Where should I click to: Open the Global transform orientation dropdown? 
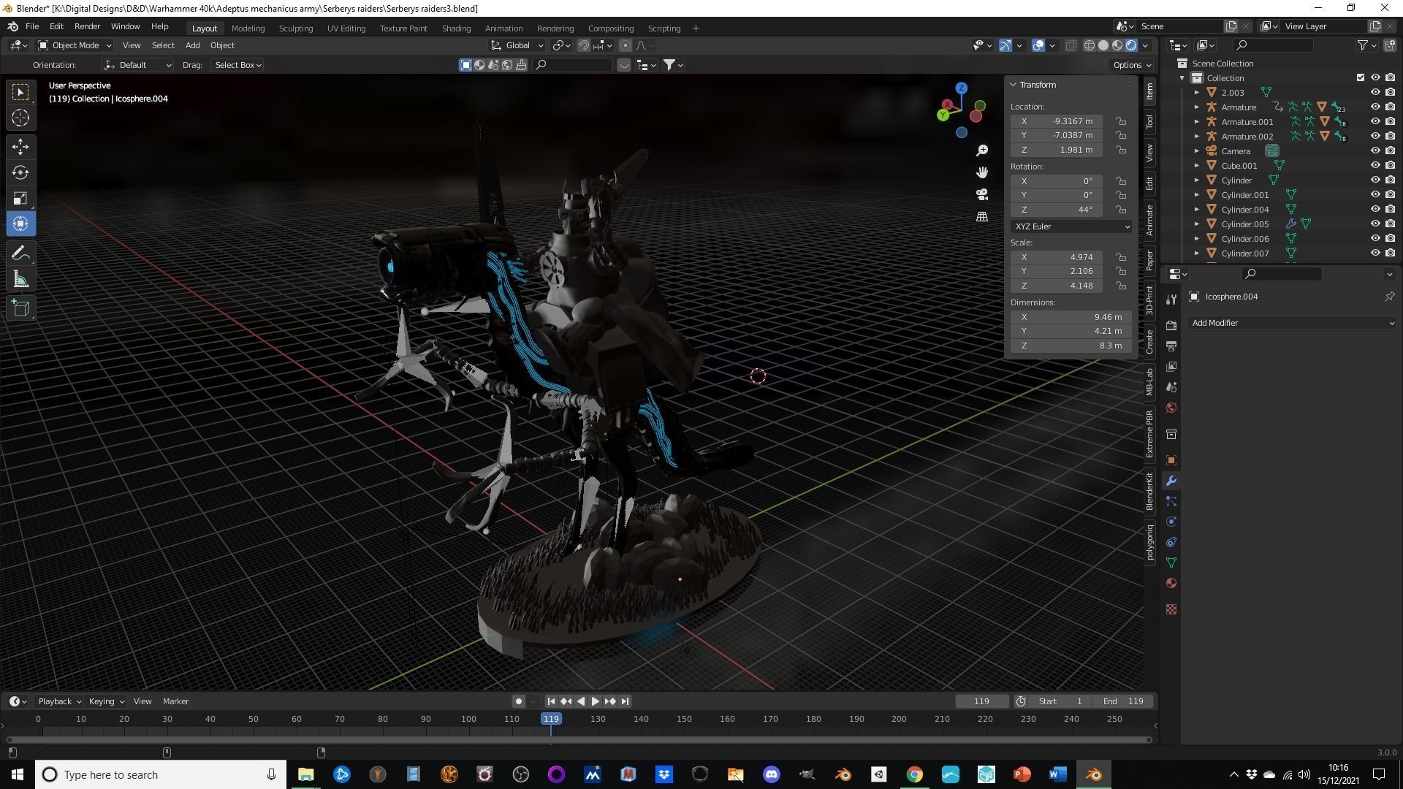pos(517,45)
